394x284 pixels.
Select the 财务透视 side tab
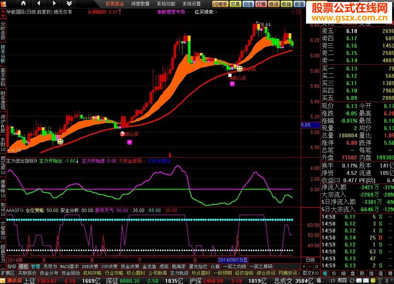pos(3,101)
